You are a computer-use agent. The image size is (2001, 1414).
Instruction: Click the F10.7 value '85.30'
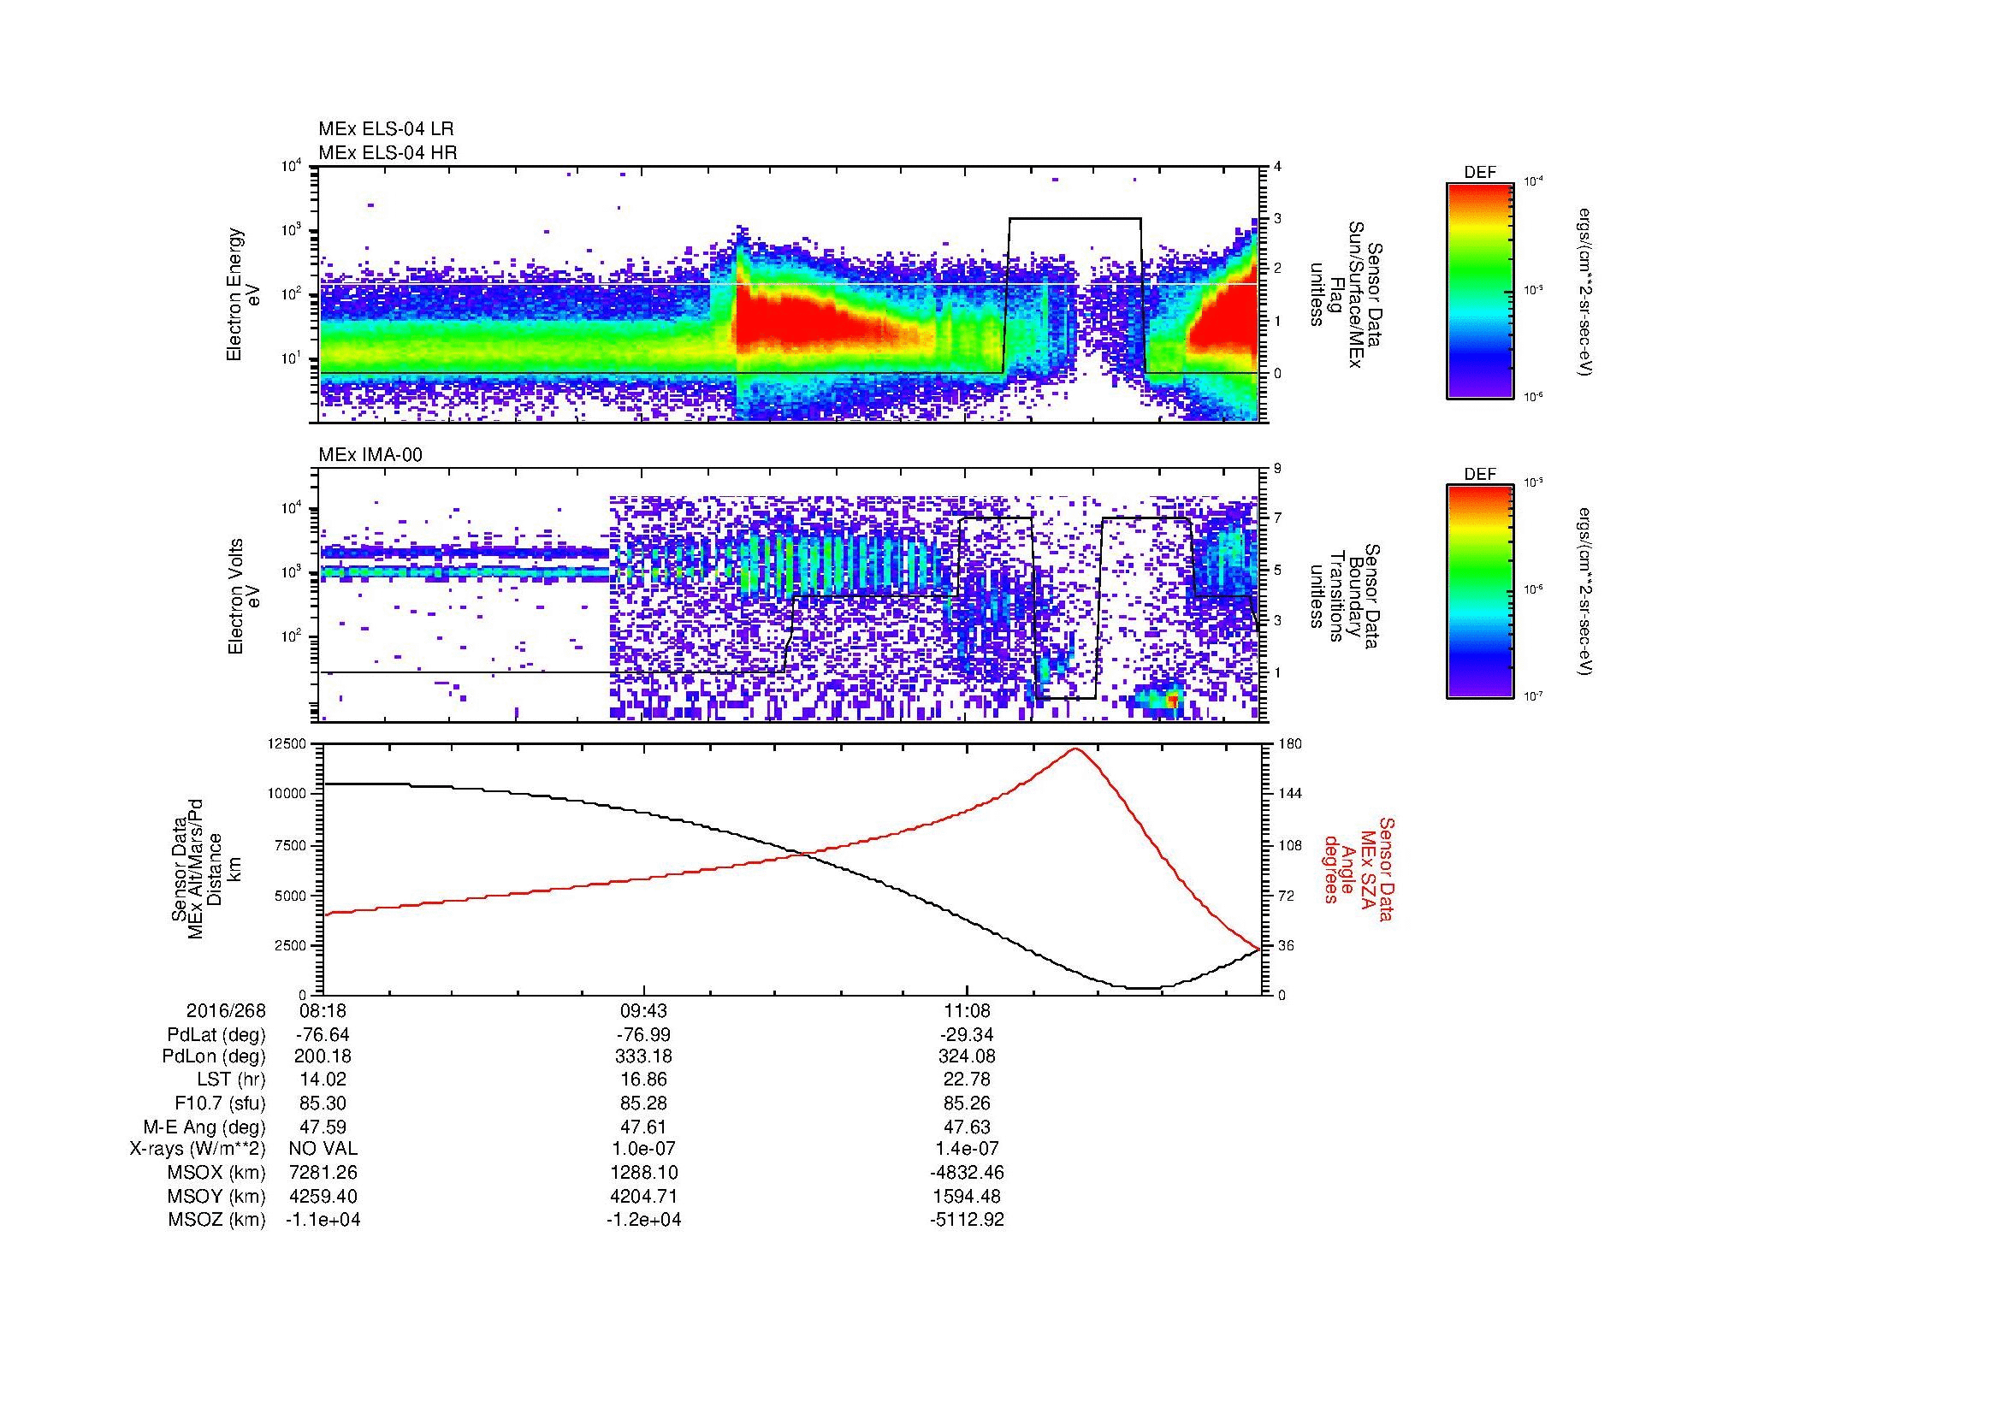click(323, 1103)
